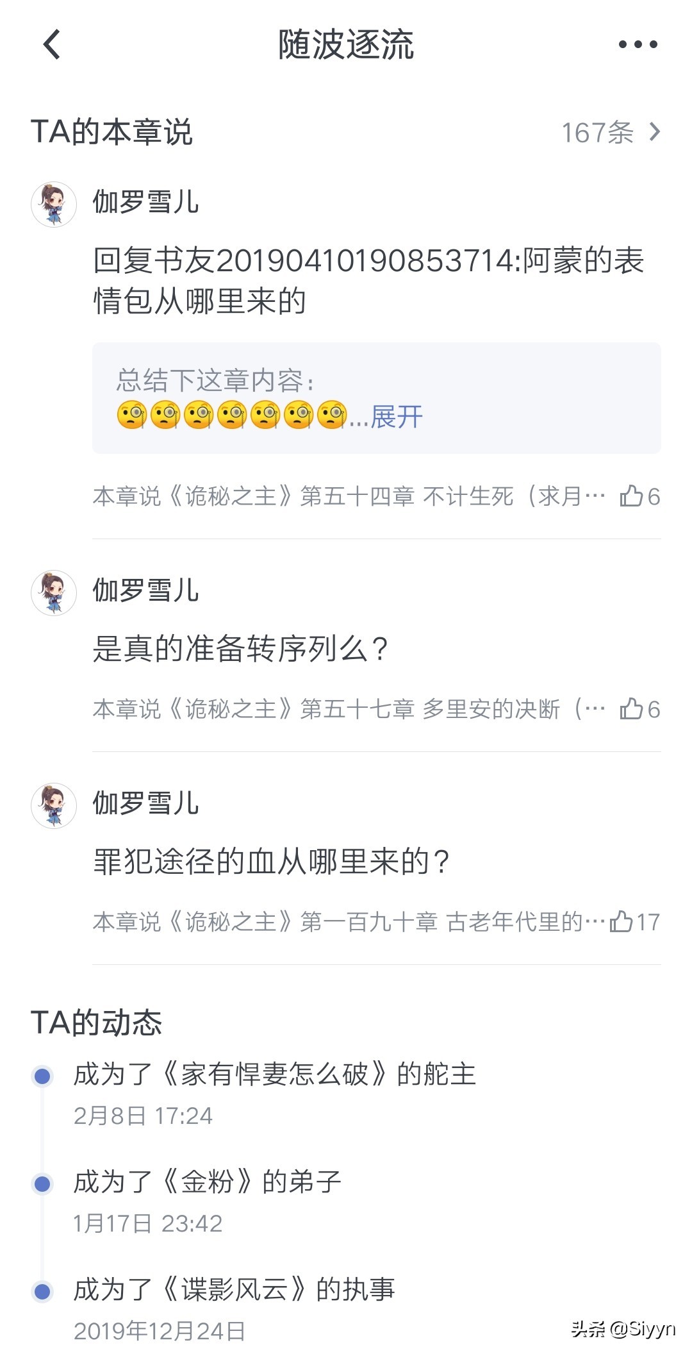Like the 罪犯途径的血 comment
The image size is (692, 1354).
coord(634,922)
